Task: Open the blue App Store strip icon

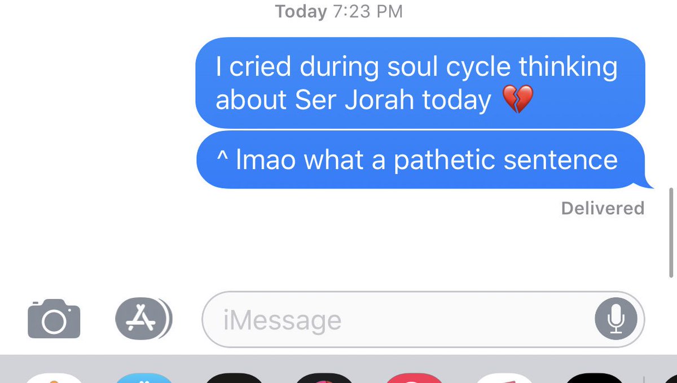Action: tap(143, 378)
